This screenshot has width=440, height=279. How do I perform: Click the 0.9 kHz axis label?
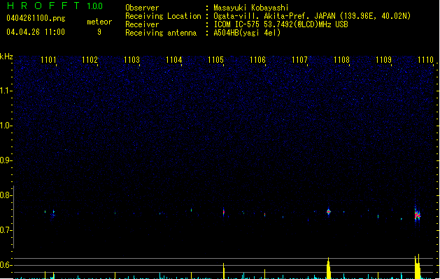(6, 160)
